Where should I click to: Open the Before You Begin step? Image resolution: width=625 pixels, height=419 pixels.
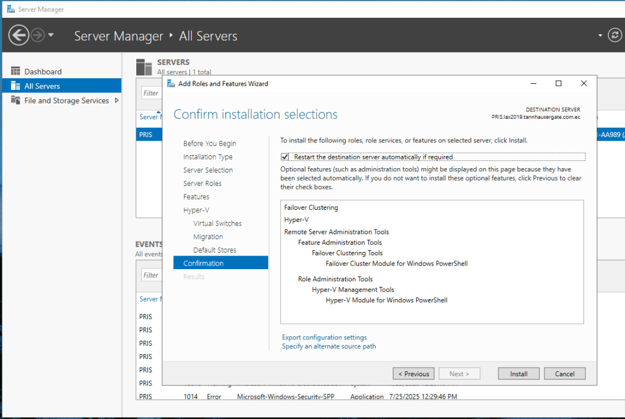pos(210,144)
